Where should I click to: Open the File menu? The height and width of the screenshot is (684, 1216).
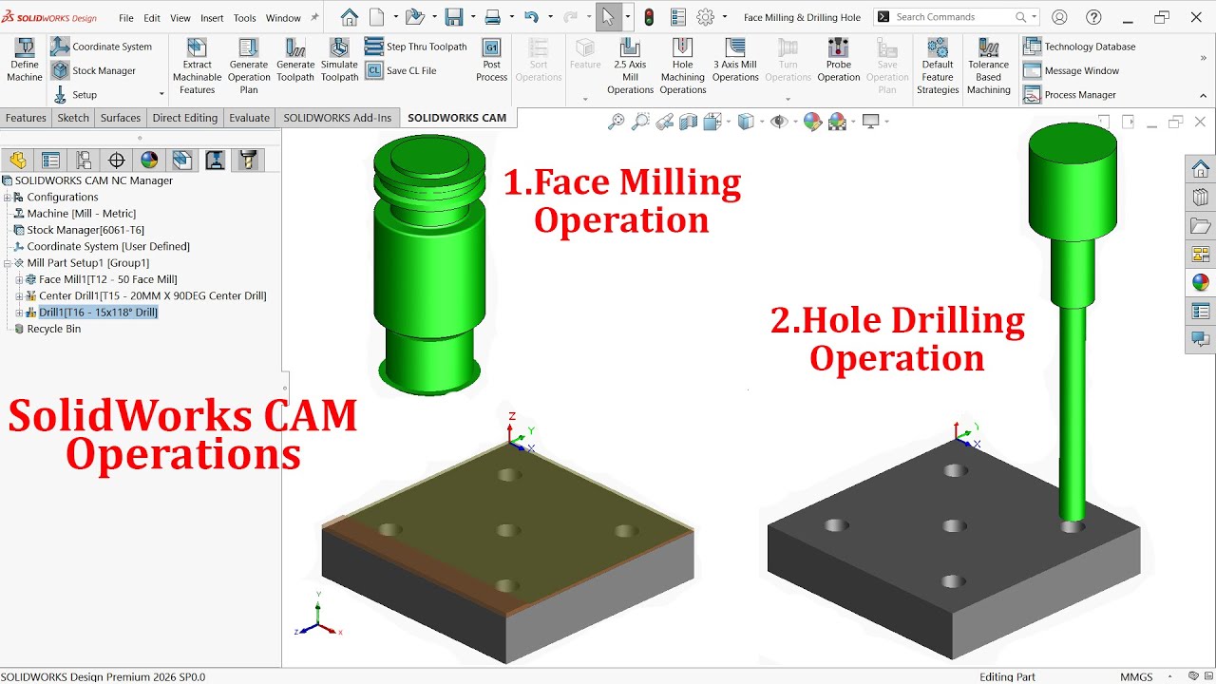pos(126,18)
